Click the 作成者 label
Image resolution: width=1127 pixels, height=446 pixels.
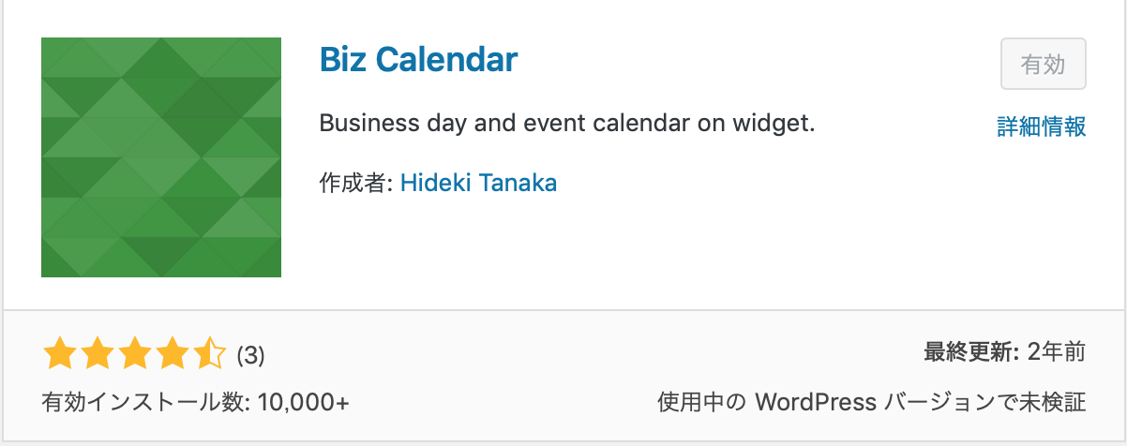pos(355,183)
